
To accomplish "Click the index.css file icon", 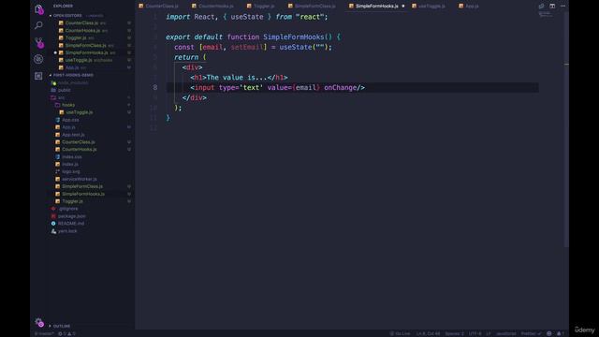I will click(58, 156).
